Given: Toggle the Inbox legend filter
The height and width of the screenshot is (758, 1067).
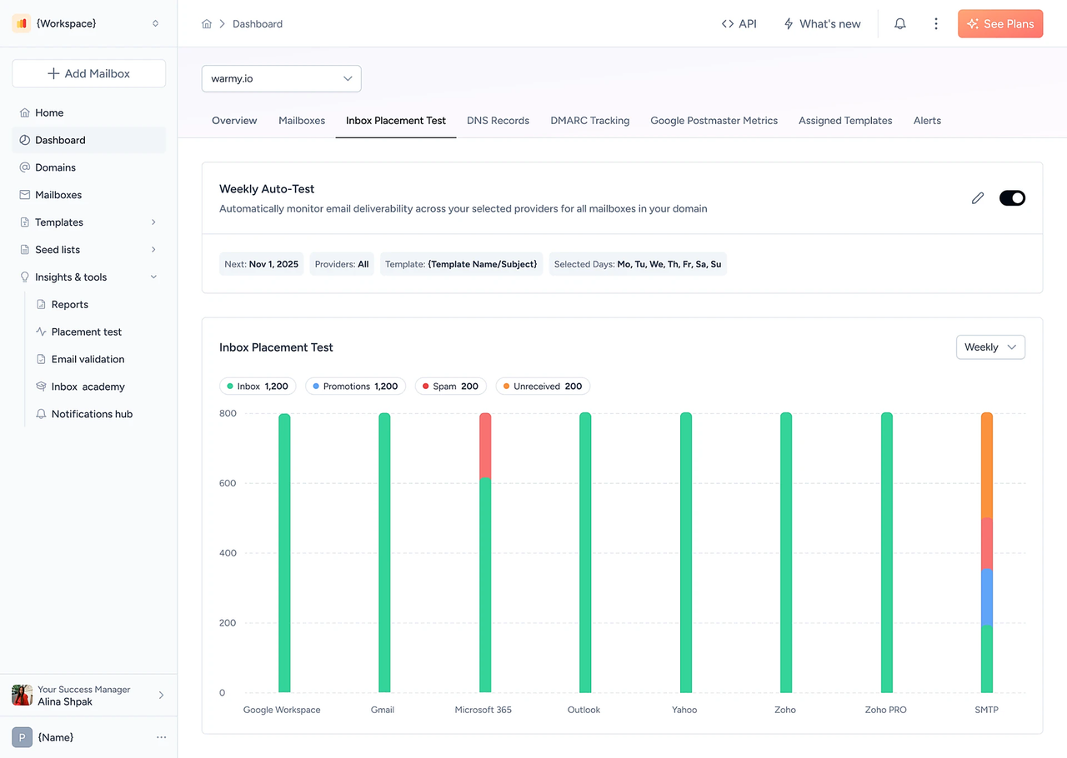Looking at the screenshot, I should [258, 386].
